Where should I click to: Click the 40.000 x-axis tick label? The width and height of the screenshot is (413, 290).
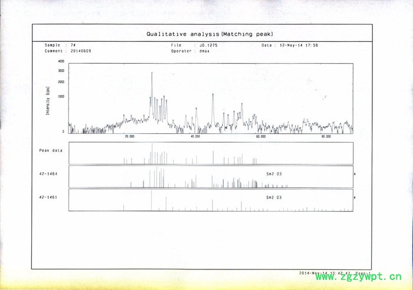(x=195, y=136)
